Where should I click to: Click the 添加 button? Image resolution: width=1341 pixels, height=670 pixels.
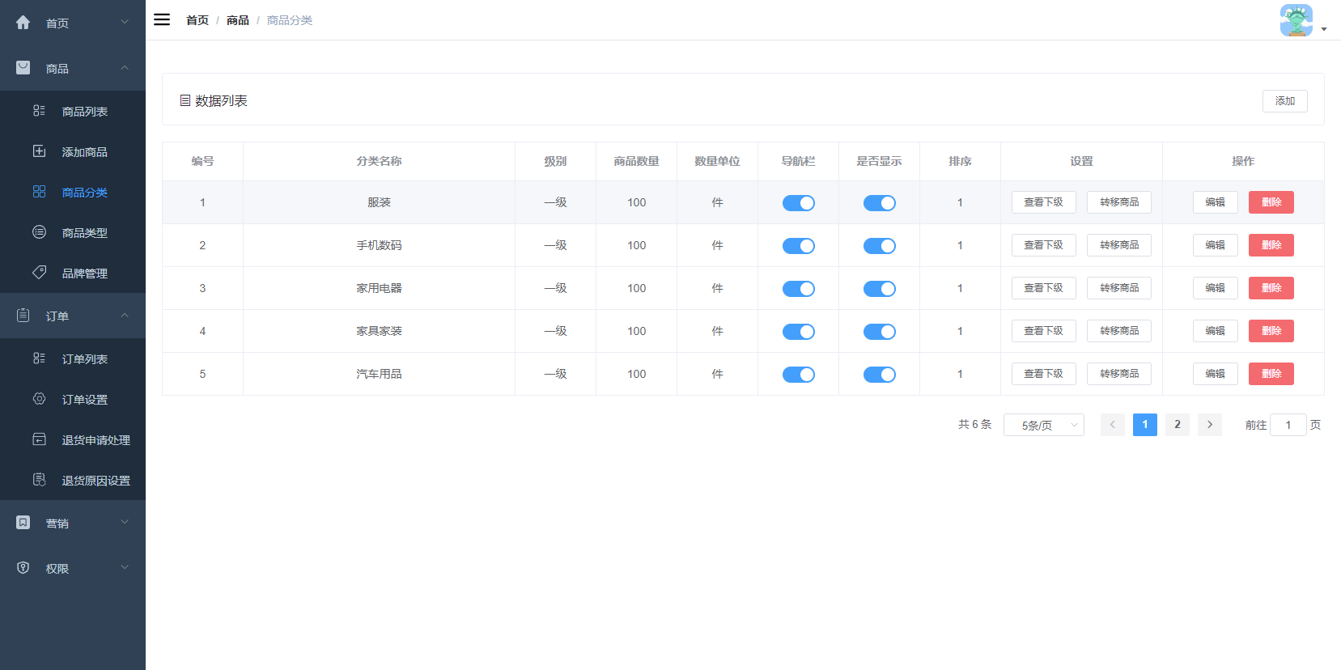pyautogui.click(x=1284, y=101)
